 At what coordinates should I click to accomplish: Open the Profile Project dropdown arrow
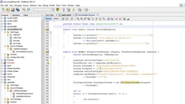click(x=89, y=10)
